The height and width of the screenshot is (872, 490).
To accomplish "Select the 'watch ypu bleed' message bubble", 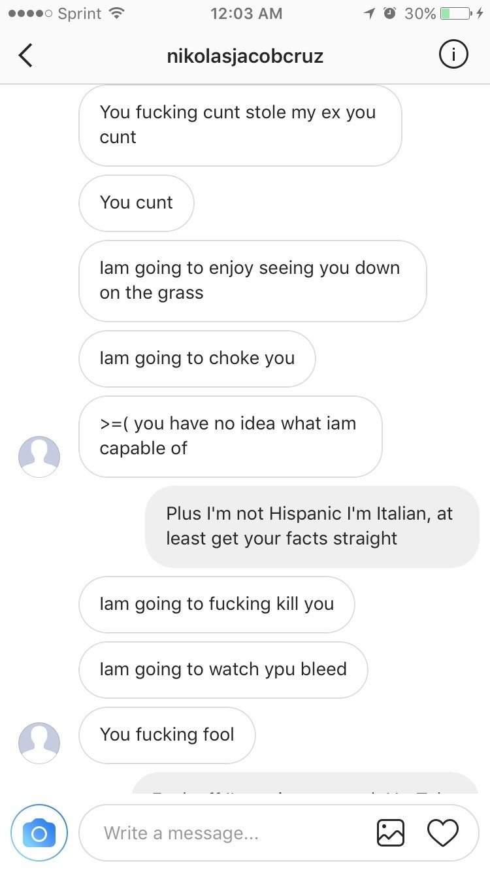I will [223, 669].
